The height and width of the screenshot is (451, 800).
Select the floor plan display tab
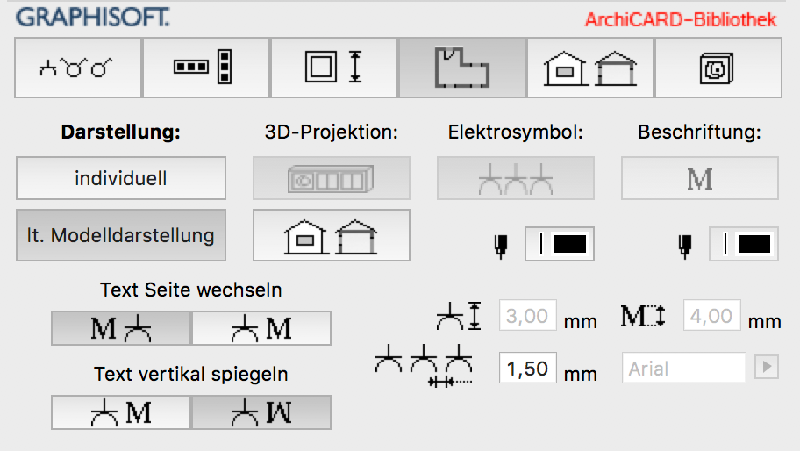(462, 68)
